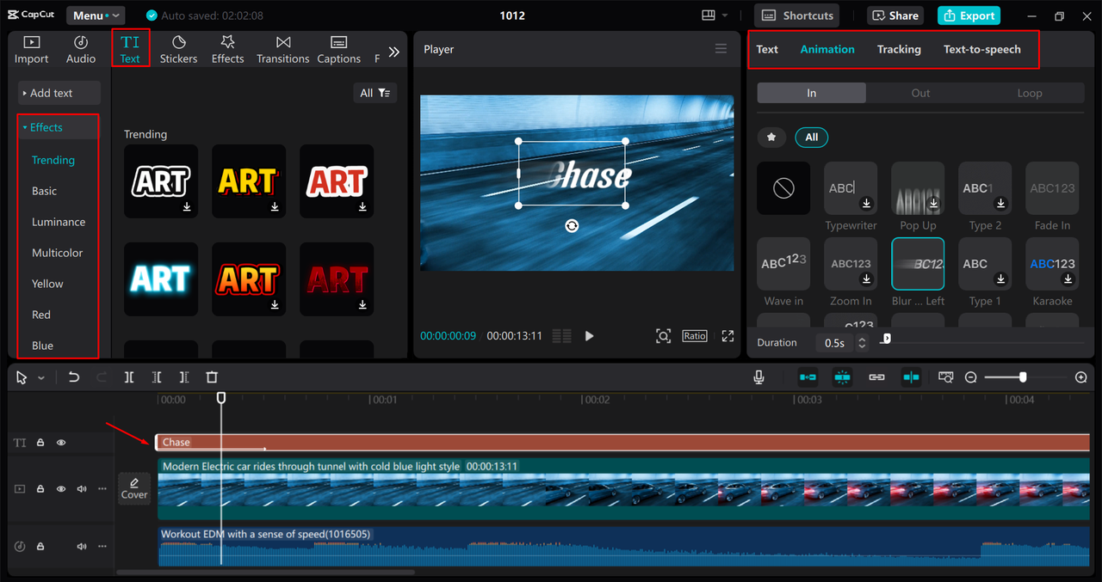
Task: Toggle main track magnet snapping
Action: click(808, 377)
